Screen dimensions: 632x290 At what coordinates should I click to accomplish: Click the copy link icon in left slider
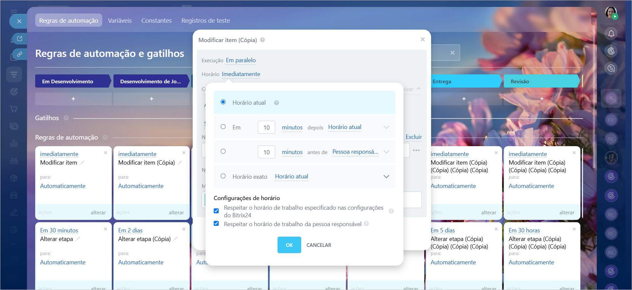(x=20, y=54)
